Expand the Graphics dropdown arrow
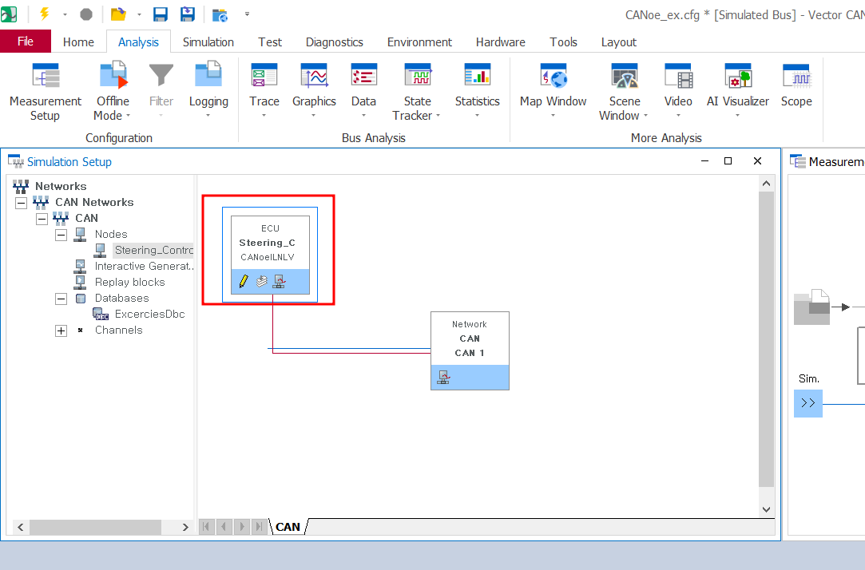 314,116
